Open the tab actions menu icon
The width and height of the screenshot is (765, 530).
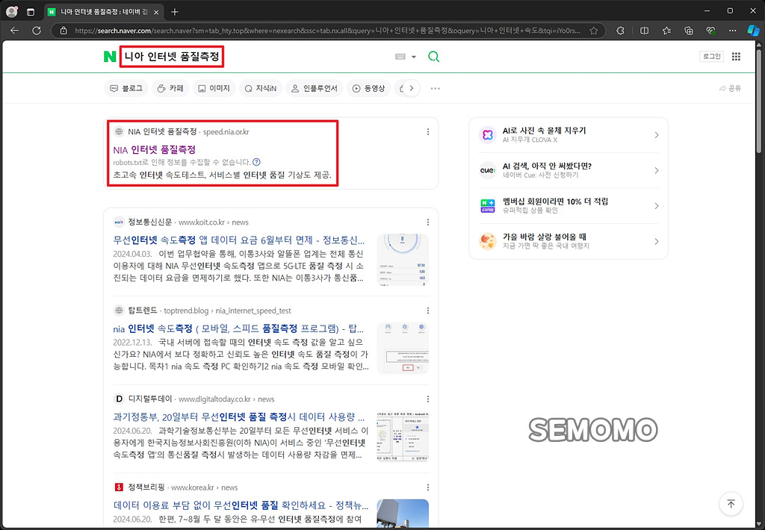tap(30, 12)
